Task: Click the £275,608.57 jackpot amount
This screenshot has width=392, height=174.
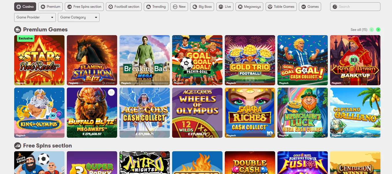Action: (92, 134)
